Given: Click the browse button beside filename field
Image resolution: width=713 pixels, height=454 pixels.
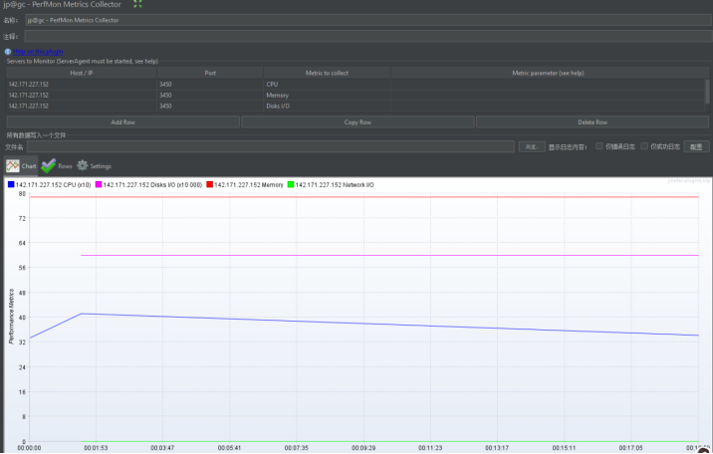Looking at the screenshot, I should coord(531,146).
